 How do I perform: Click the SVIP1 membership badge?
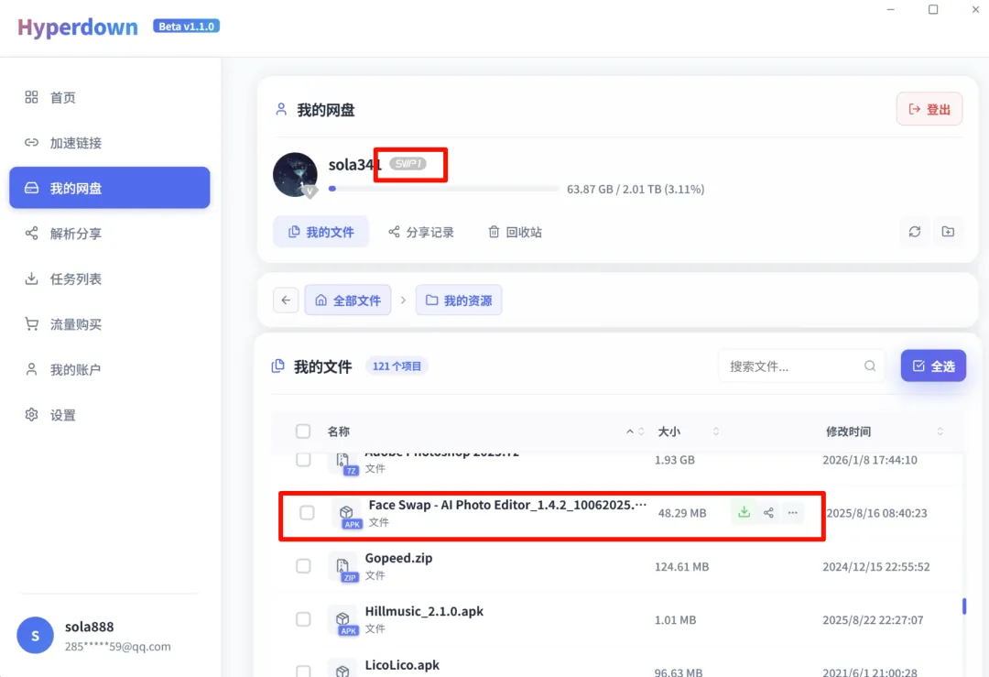pyautogui.click(x=408, y=164)
